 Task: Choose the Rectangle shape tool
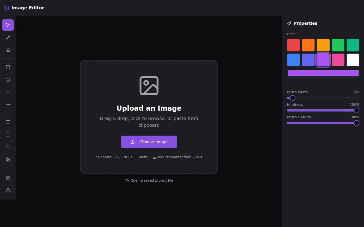(8, 67)
